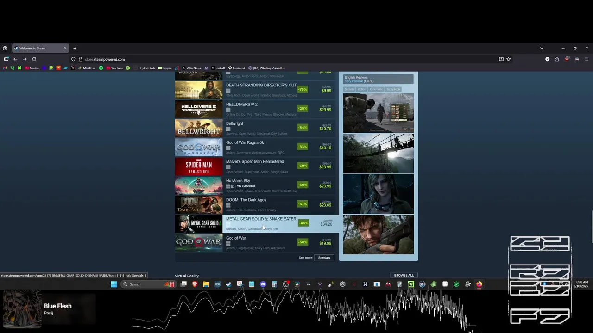Open the Spotify bookmark icon

coord(101,68)
